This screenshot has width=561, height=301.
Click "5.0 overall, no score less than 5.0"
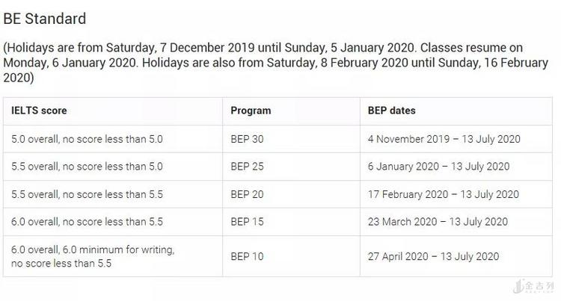87,139
